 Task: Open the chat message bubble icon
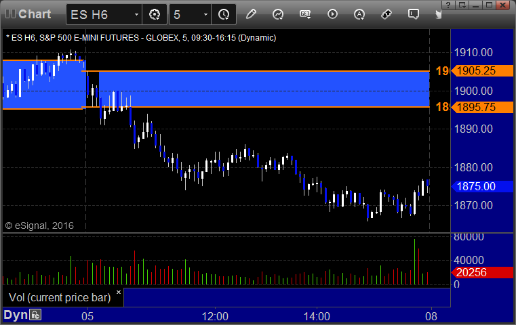pyautogui.click(x=414, y=14)
